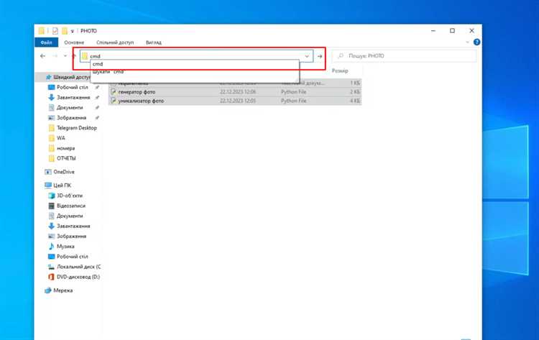Click the pin icon beside Завантаження
Image resolution: width=539 pixels, height=340 pixels.
pyautogui.click(x=97, y=98)
